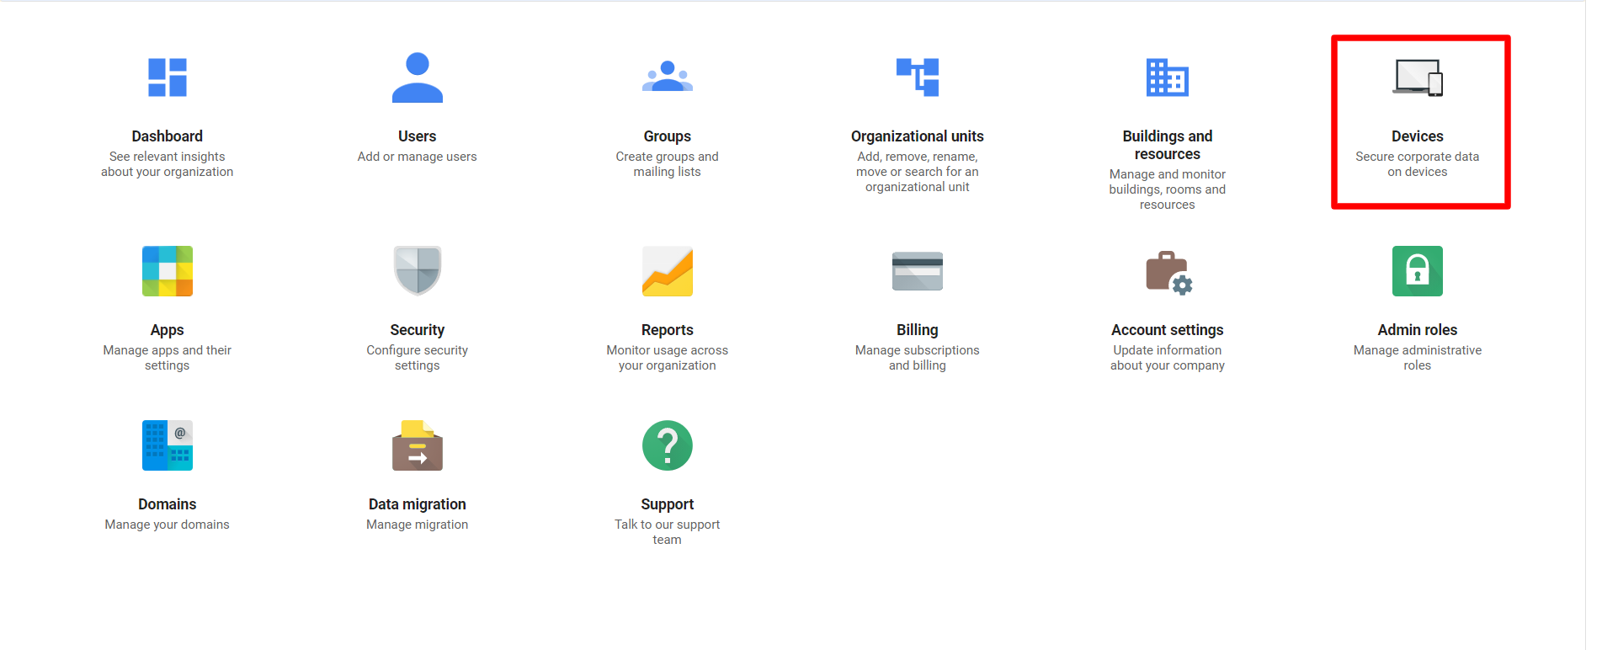Click 'Update information about your company' text
Viewport: 1602px width, 650px height.
pos(1168,358)
